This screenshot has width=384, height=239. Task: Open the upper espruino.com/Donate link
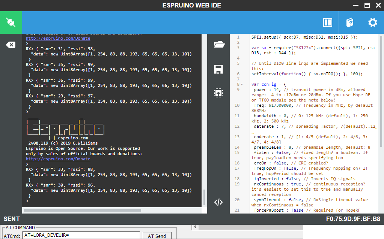[x=58, y=38]
